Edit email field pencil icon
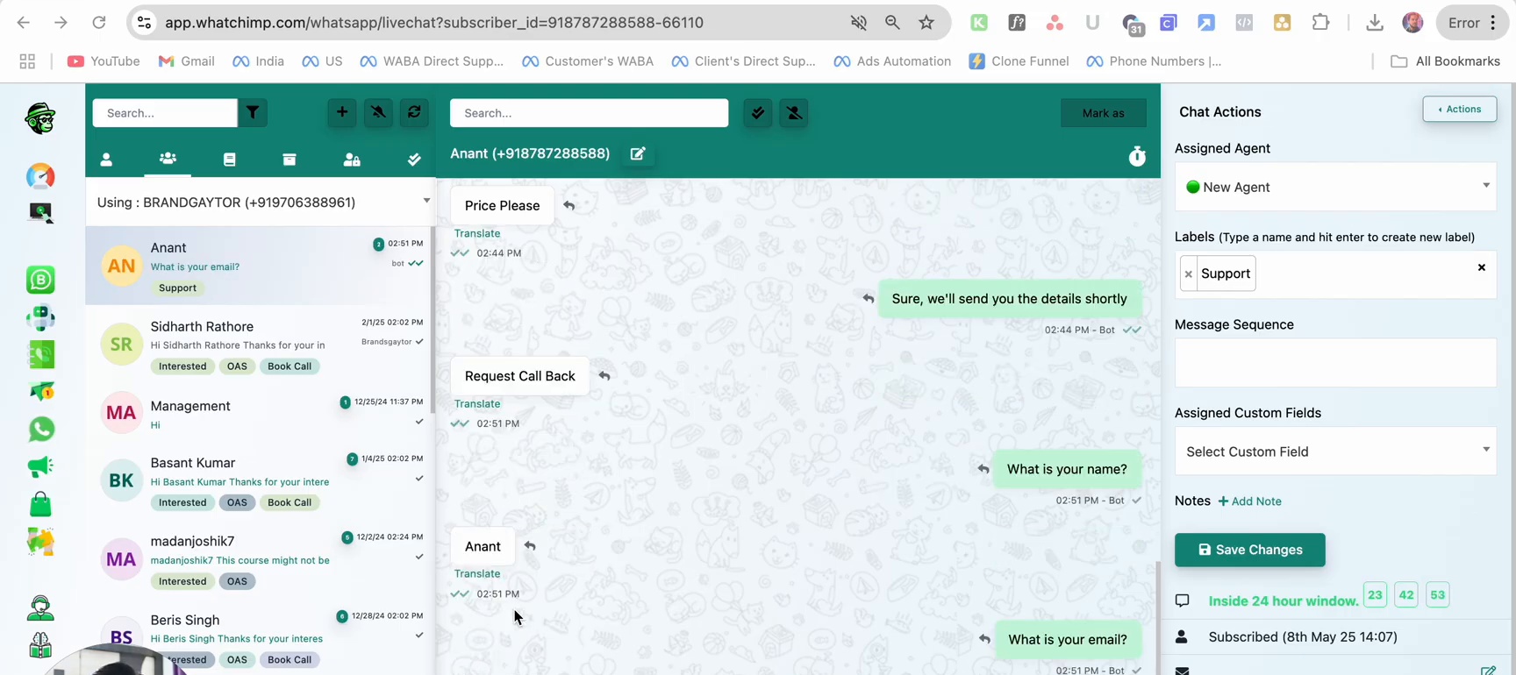This screenshot has height=675, width=1516. pos(1488,670)
